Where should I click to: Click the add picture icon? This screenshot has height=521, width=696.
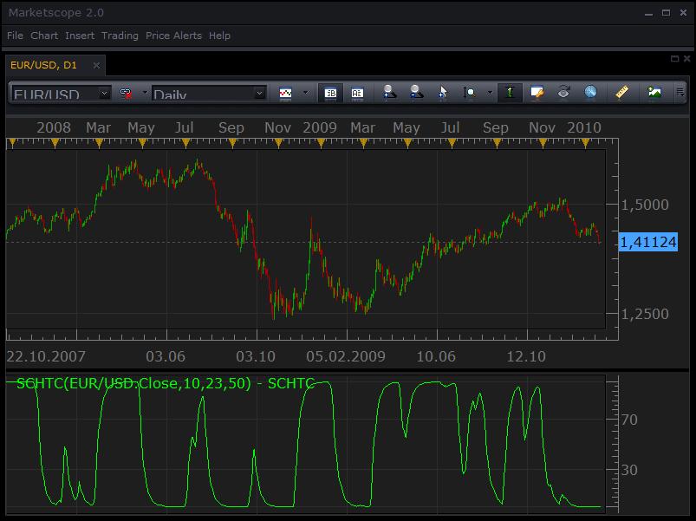[654, 92]
